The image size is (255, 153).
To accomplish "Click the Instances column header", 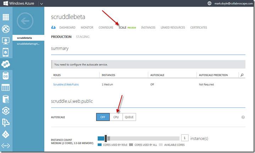I will coord(108,75).
